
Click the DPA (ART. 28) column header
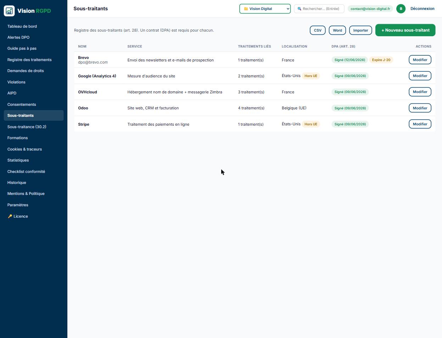click(x=343, y=47)
